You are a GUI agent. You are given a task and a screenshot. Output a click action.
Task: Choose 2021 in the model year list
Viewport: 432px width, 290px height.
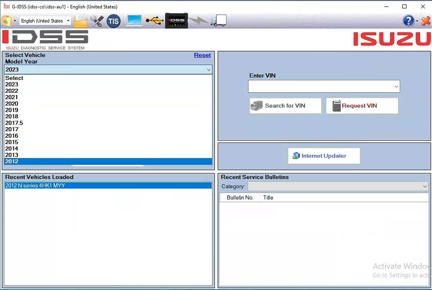[108, 97]
